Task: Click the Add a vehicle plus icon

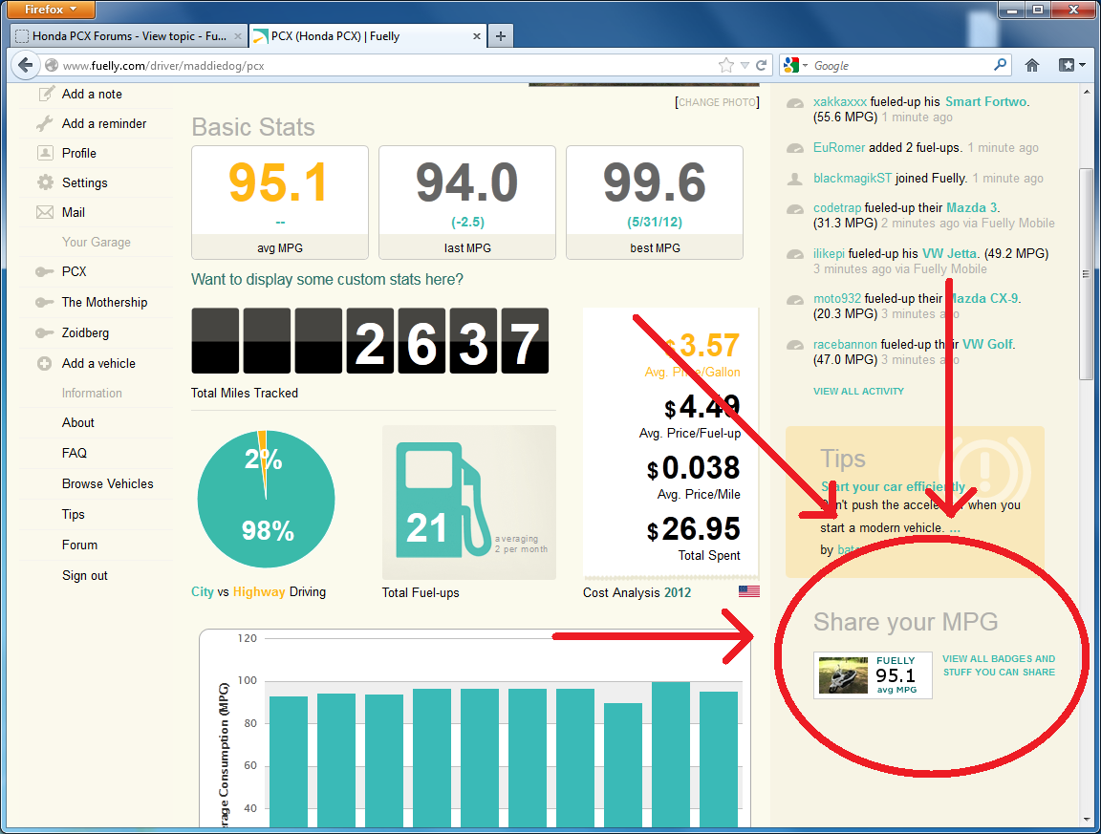Action: click(45, 363)
